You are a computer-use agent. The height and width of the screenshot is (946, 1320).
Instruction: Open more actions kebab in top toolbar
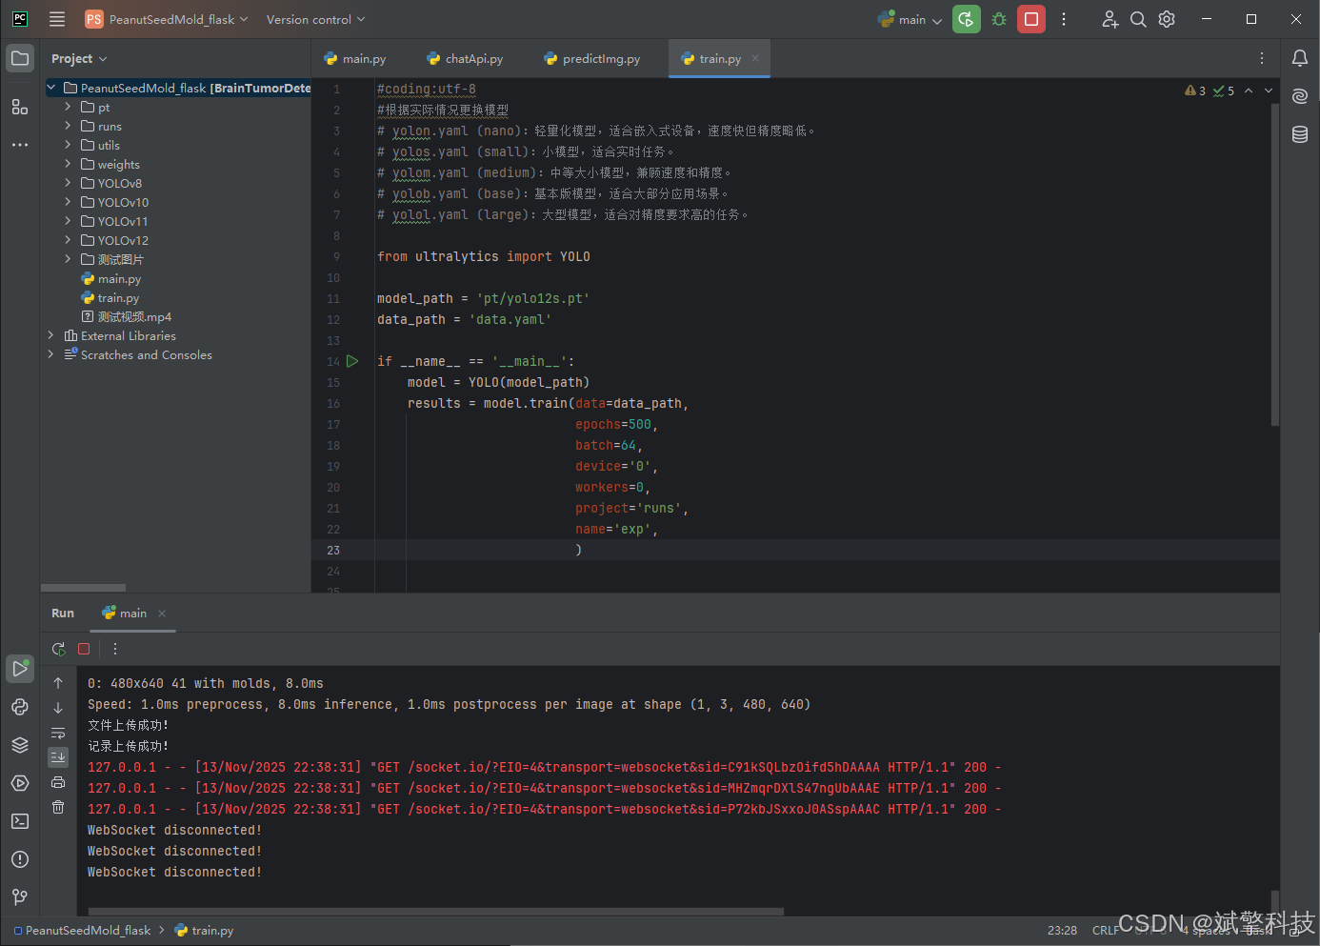pyautogui.click(x=1064, y=19)
